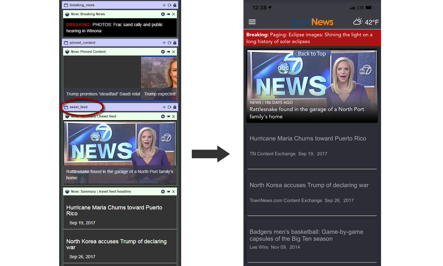443x266 pixels.
Task: Open Badgers men's basketball article card
Action: point(312,241)
